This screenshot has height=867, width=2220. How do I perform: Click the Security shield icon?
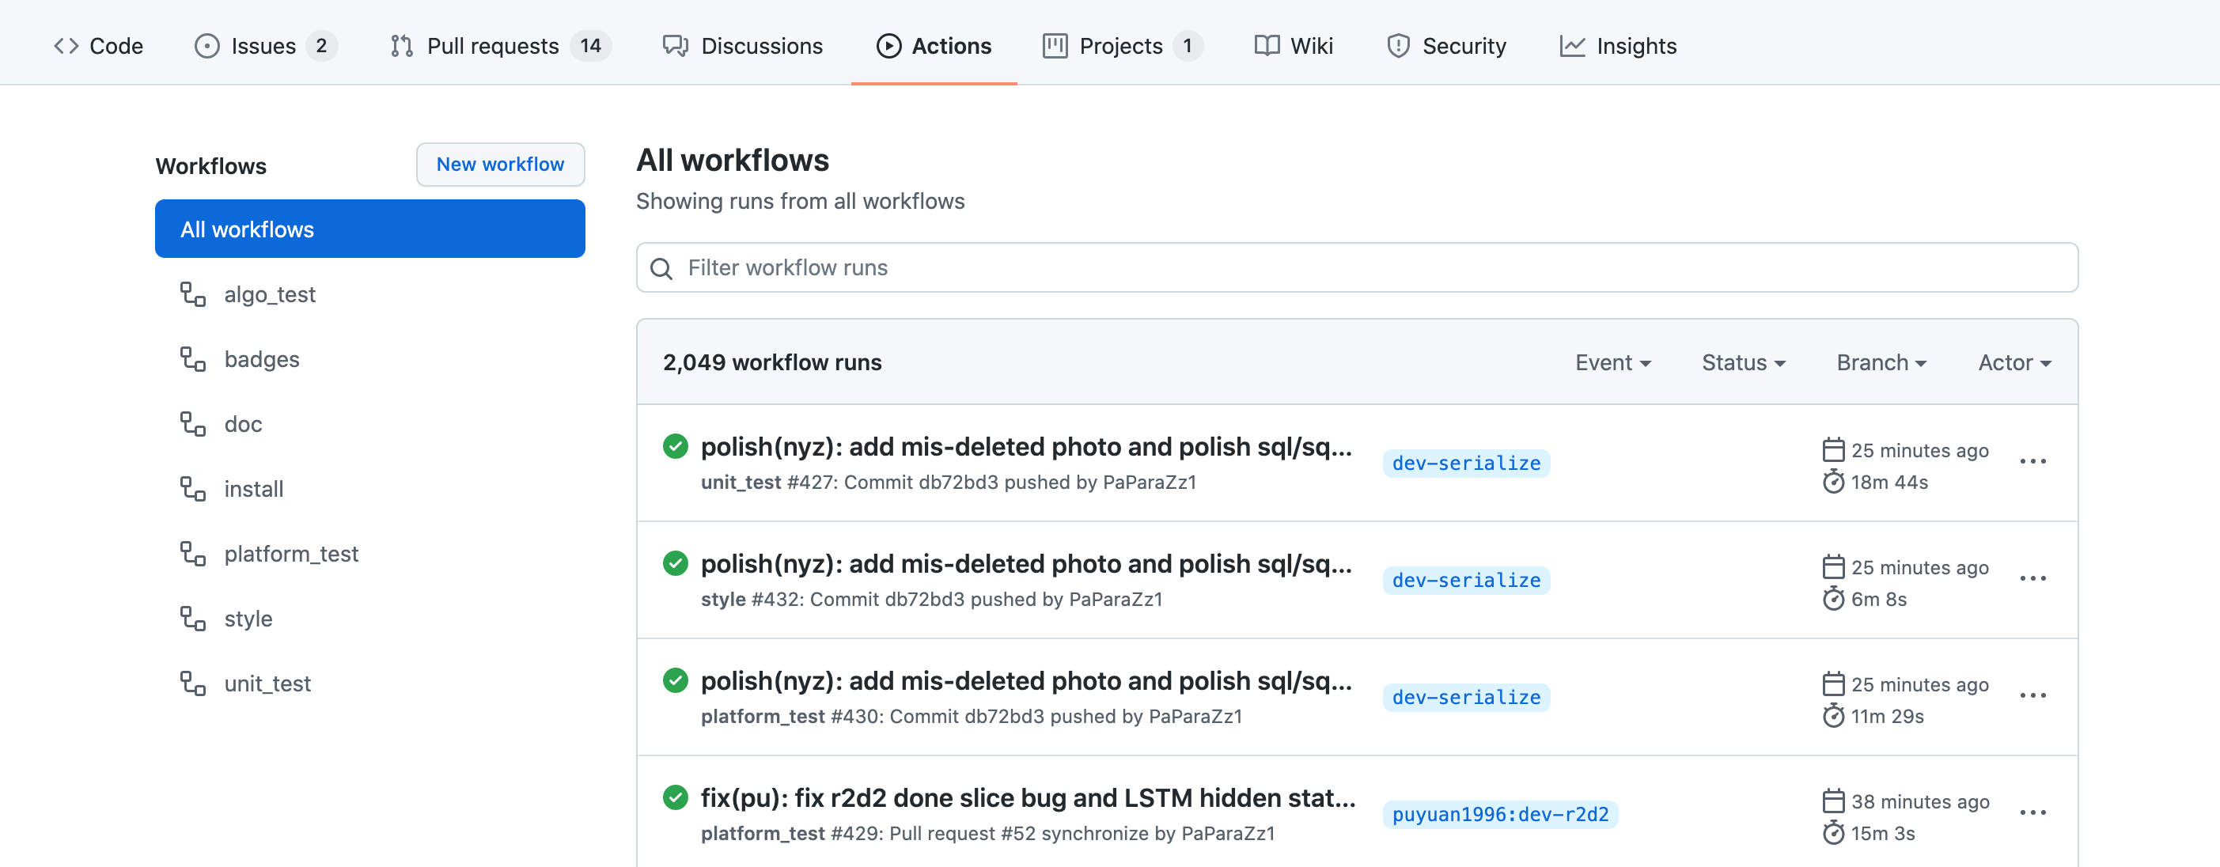[x=1398, y=46]
